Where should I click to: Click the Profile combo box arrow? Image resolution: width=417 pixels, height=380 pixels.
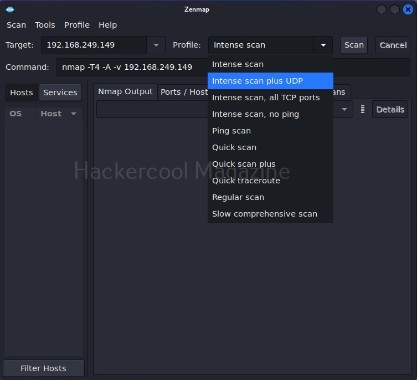coord(323,45)
